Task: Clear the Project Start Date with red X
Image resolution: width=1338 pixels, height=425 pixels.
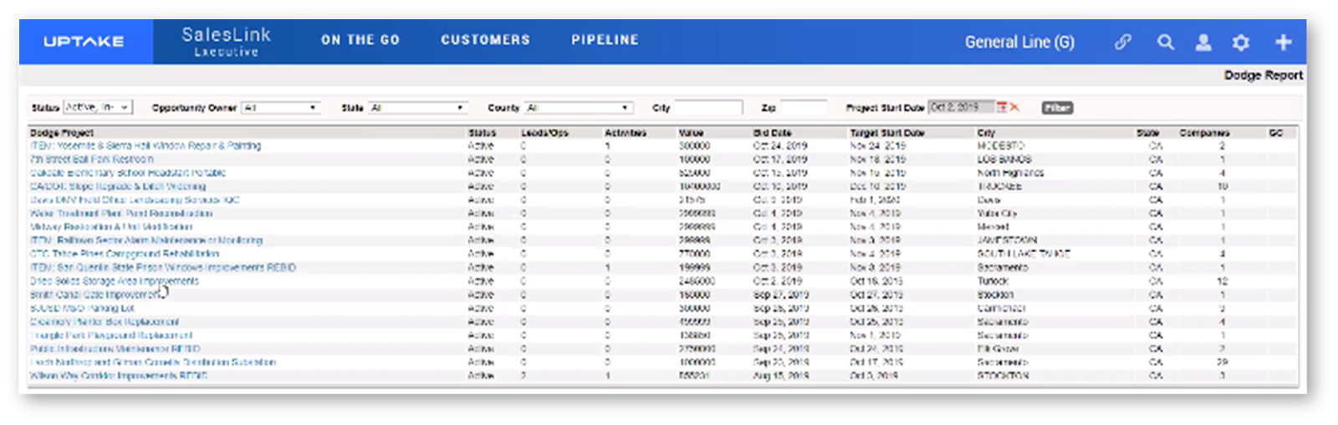Action: tap(1014, 107)
